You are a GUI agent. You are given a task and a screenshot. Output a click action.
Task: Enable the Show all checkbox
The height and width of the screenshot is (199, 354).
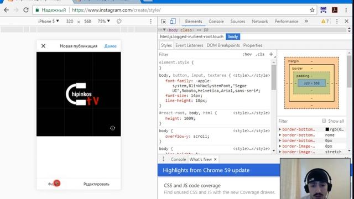coord(324,121)
